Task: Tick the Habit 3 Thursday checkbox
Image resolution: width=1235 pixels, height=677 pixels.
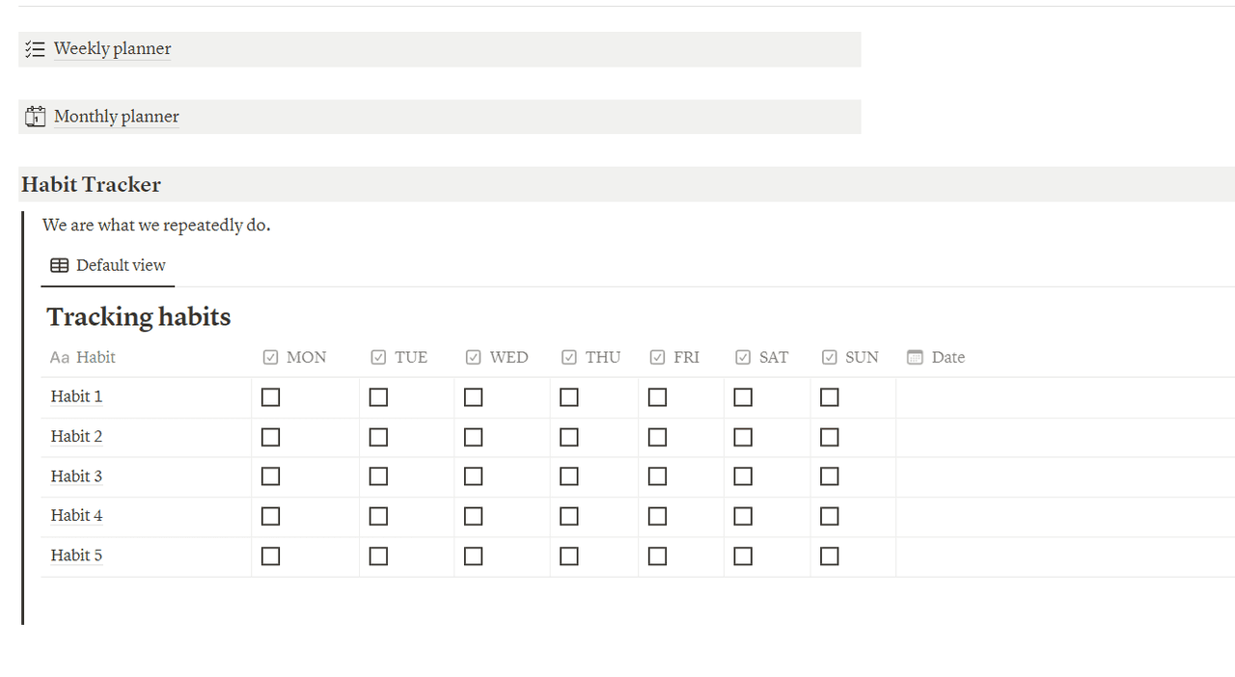Action: tap(569, 476)
